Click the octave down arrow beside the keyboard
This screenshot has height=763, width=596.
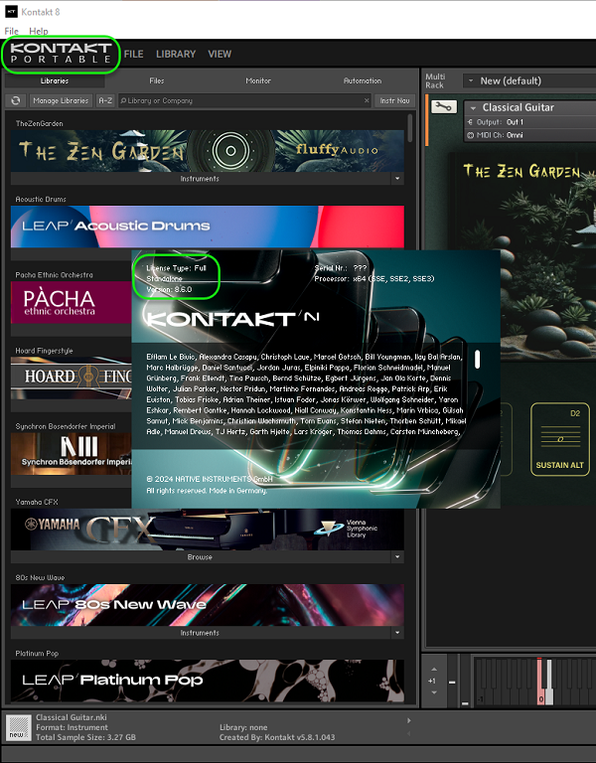[x=434, y=692]
